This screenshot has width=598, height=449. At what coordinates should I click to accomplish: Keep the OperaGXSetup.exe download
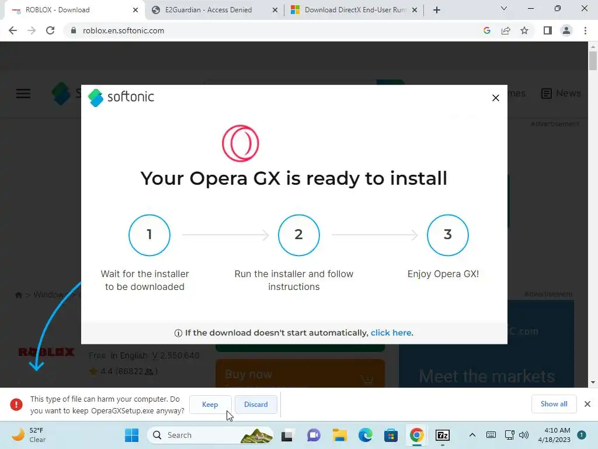point(210,405)
